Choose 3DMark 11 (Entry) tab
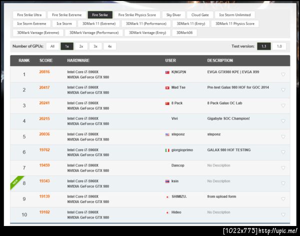The height and width of the screenshot is (236, 300). pyautogui.click(x=191, y=23)
